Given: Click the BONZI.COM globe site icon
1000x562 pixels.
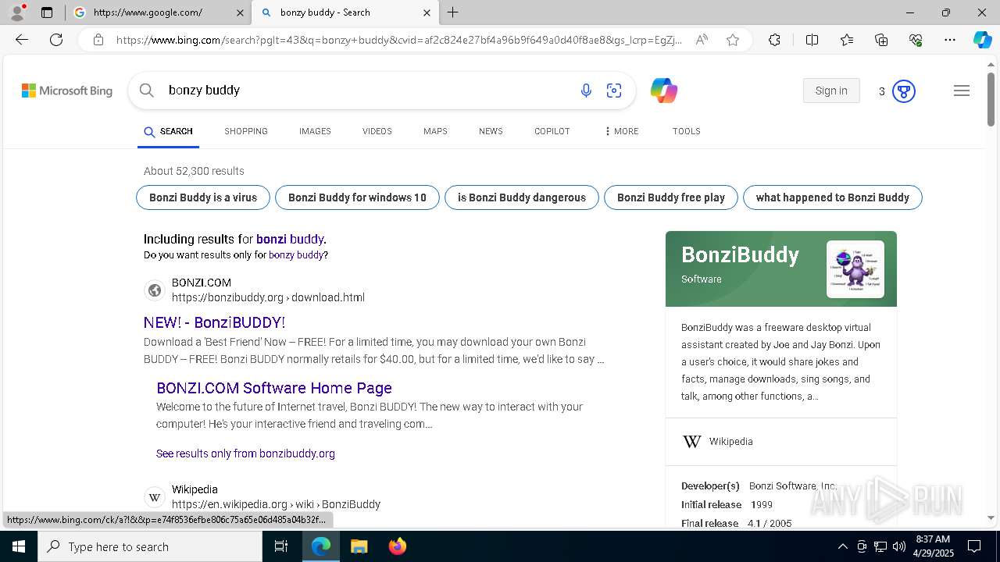Looking at the screenshot, I should click(155, 290).
